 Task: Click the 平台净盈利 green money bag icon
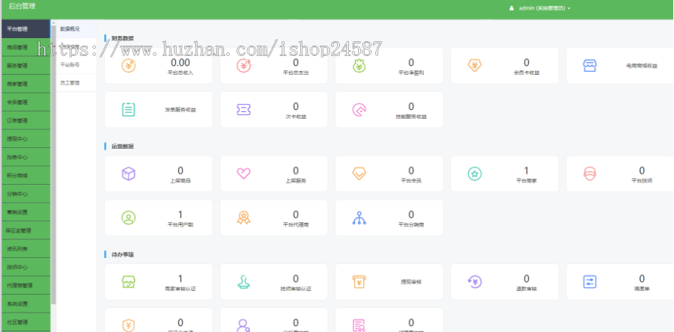359,66
